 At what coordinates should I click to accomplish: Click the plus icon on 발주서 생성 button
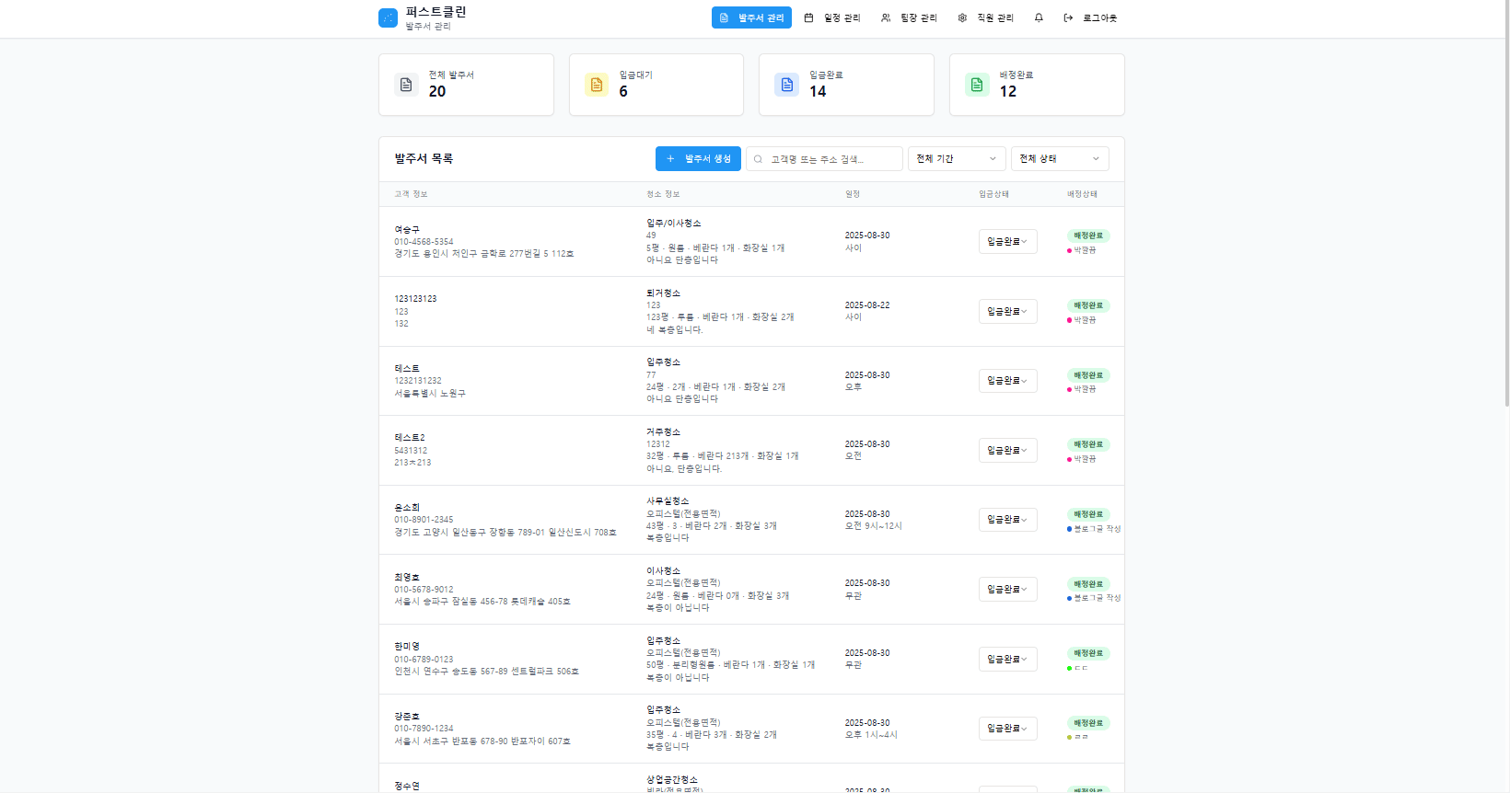(x=670, y=159)
